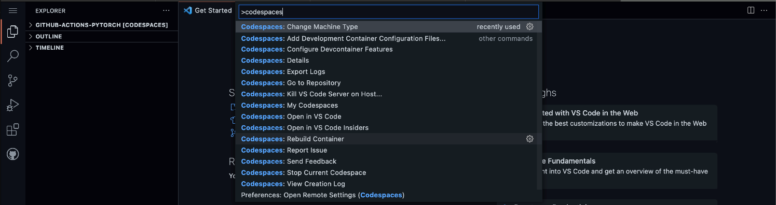Select Codespaces: Rebuild Container
This screenshot has height=205, width=776.
[x=388, y=139]
